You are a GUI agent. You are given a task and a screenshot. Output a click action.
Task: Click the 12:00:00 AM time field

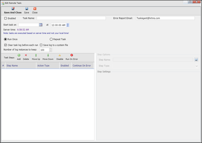tap(59, 25)
